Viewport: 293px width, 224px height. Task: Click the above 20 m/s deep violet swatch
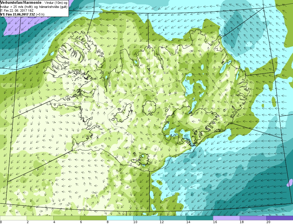280,218
